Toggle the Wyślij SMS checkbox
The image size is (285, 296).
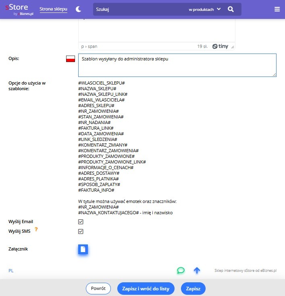(81, 232)
